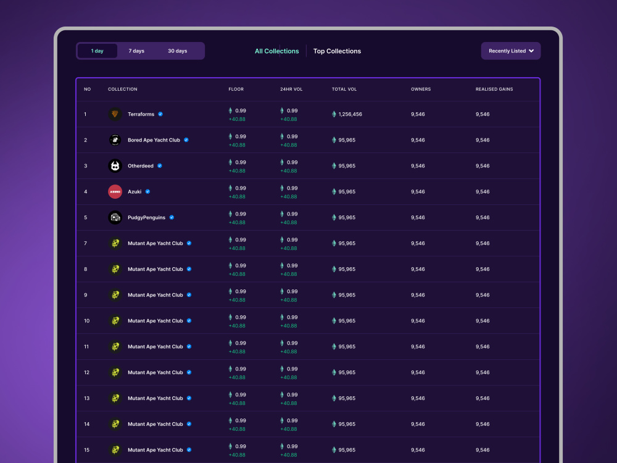The height and width of the screenshot is (463, 617).
Task: Click the Azuki collection avatar
Action: point(115,192)
